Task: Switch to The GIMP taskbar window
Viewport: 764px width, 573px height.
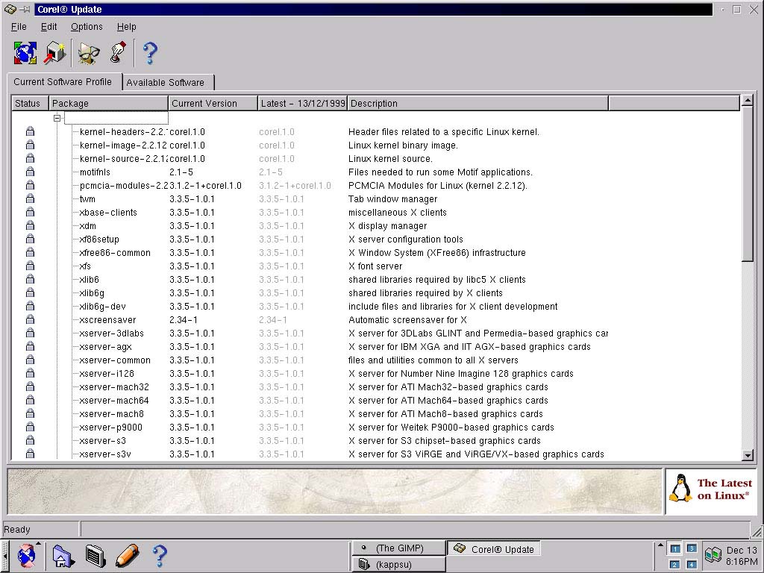Action: tap(399, 548)
